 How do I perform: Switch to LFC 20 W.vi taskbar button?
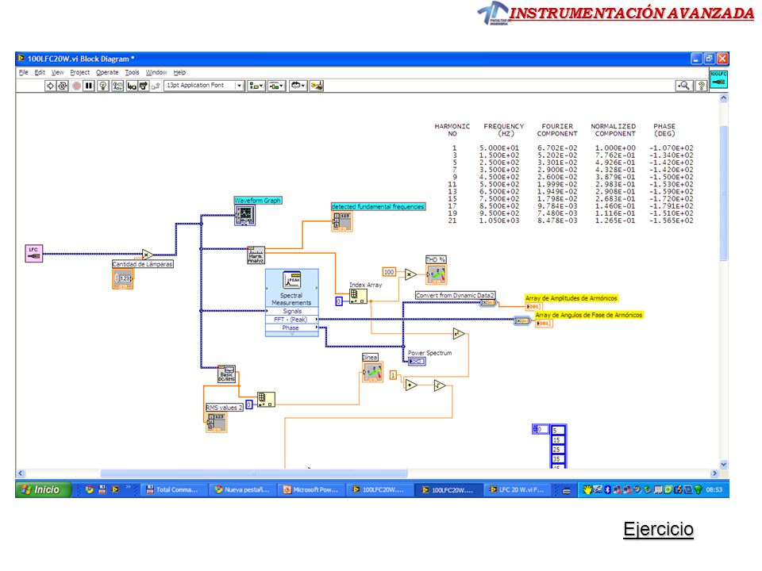click(x=518, y=489)
